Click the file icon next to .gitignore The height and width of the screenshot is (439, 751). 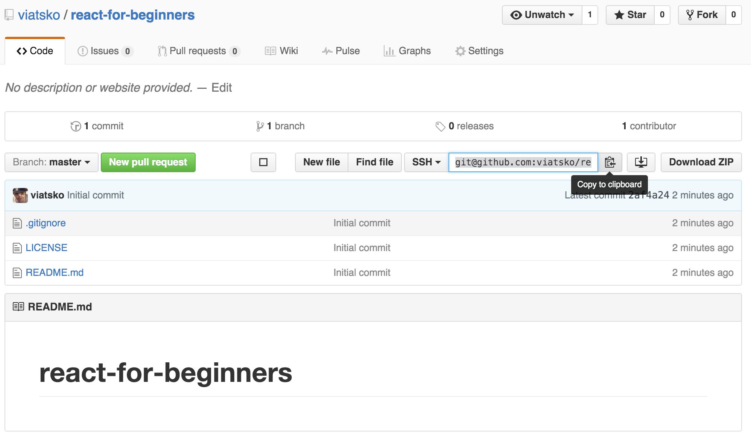coord(17,223)
